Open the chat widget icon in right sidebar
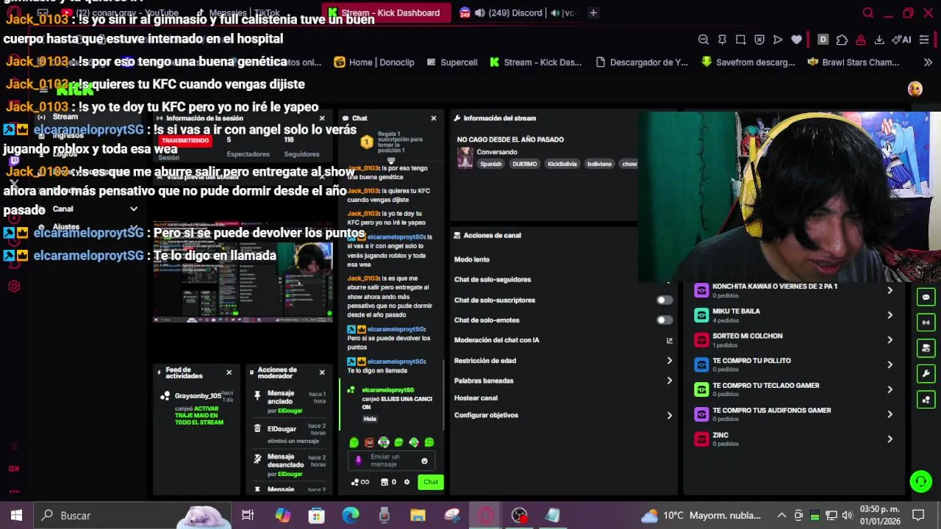941x529 pixels. click(926, 298)
